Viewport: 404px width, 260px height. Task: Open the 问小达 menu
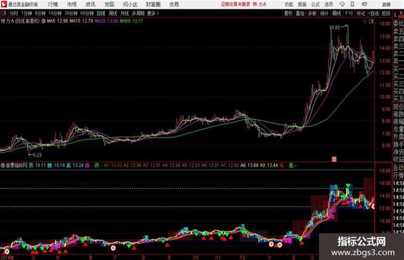click(x=130, y=4)
